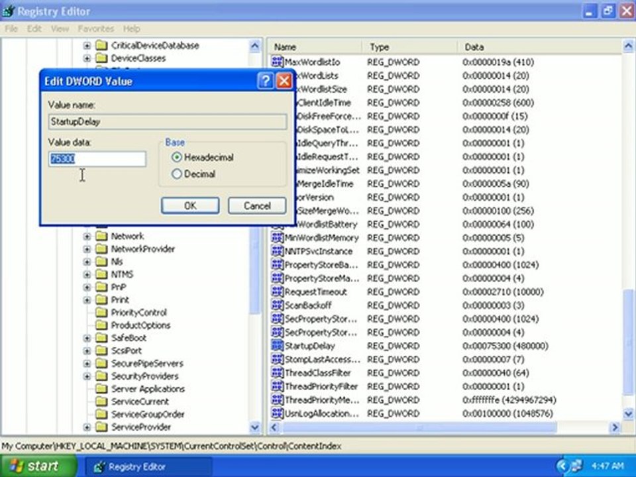Click the StartupDelay DWORD icon
Image resolution: width=636 pixels, height=477 pixels.
tap(277, 346)
